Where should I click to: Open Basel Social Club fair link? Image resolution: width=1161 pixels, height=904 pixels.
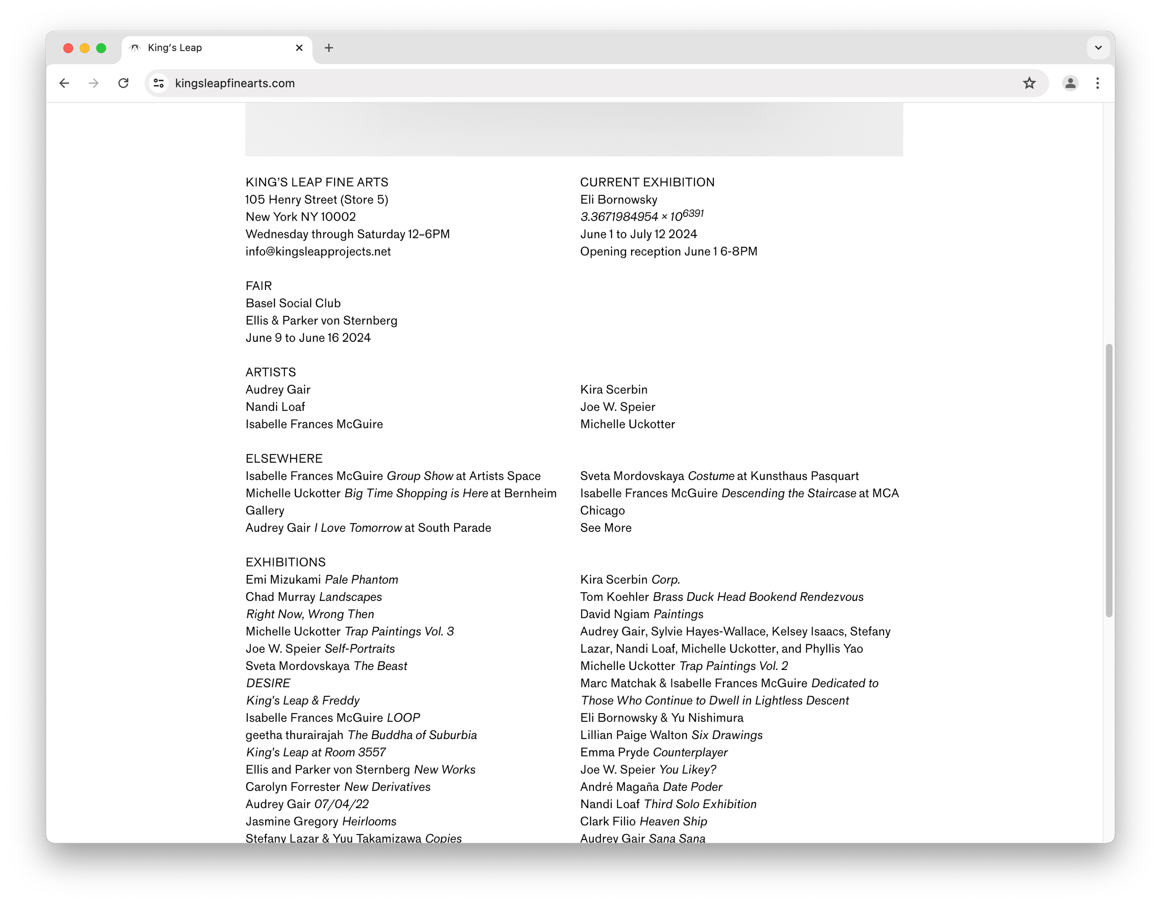click(x=293, y=303)
